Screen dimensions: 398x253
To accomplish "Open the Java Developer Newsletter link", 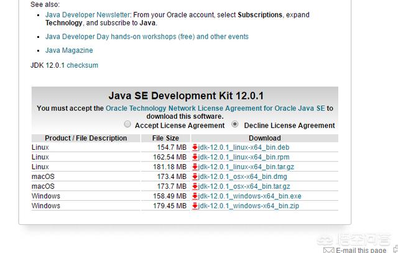I will point(88,15).
